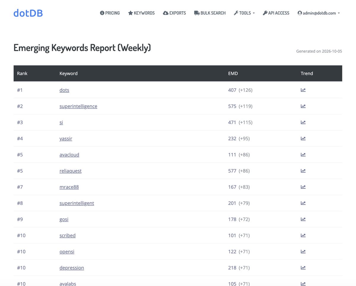
Task: Show trend graph icon for reliaquest
Action: pyautogui.click(x=303, y=171)
